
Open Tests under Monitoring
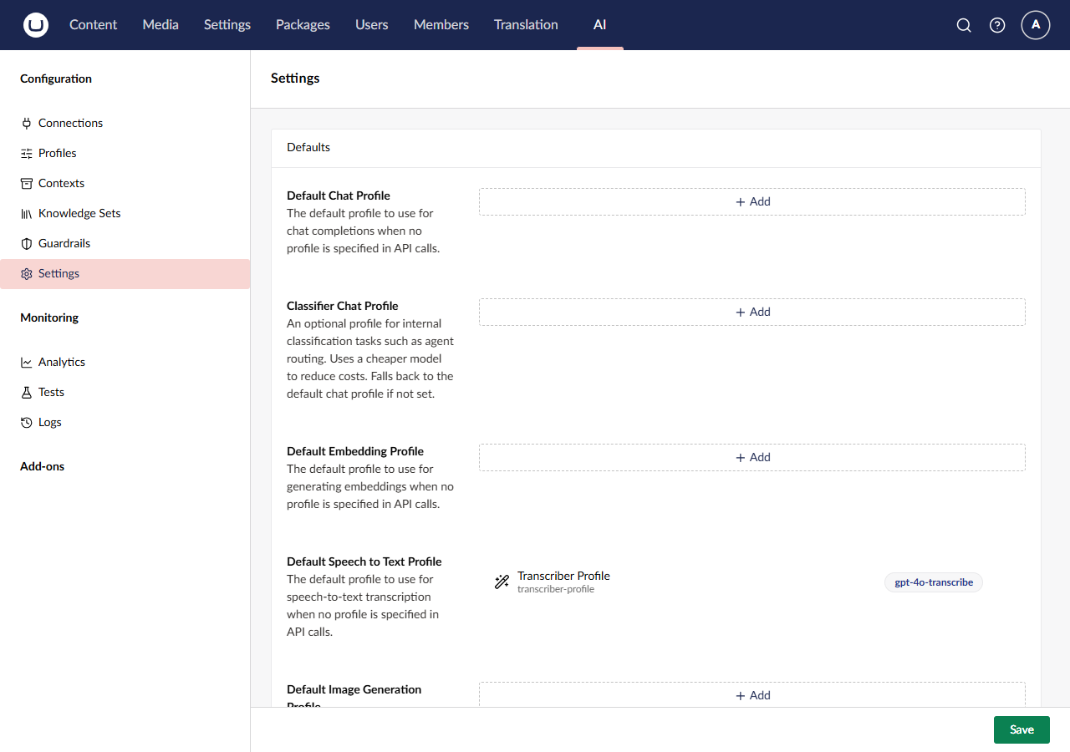click(125, 392)
